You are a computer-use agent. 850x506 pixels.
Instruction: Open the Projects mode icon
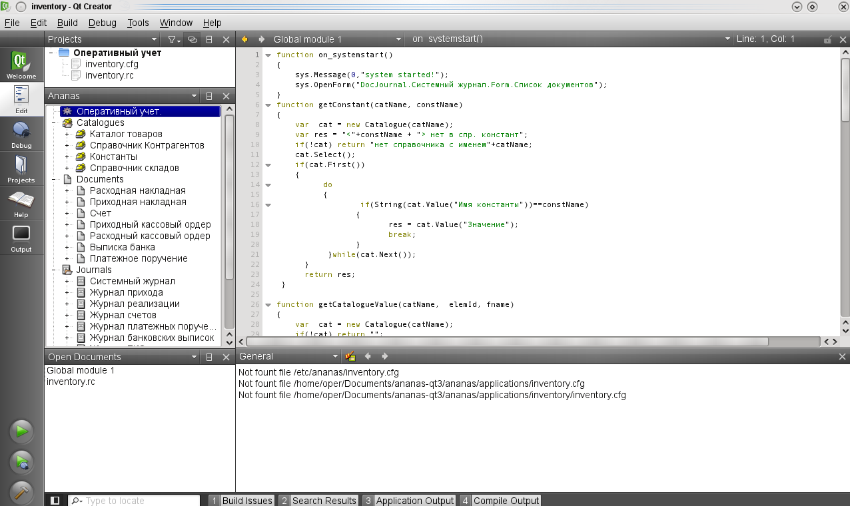point(21,168)
